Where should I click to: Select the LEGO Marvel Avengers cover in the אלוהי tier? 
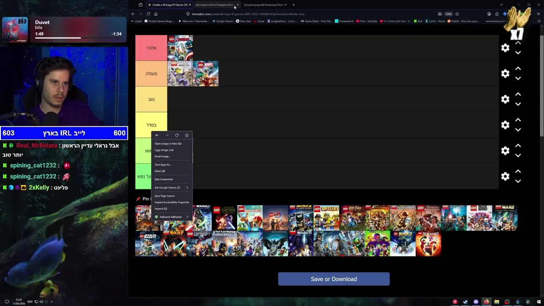pyautogui.click(x=180, y=48)
